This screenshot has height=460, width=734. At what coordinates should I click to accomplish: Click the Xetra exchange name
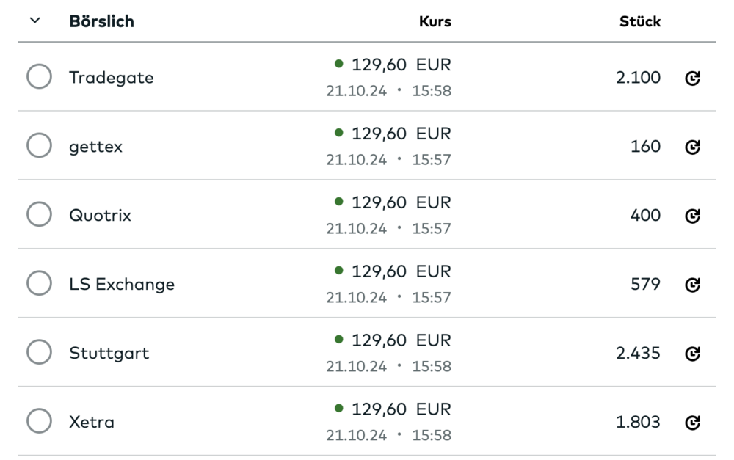[92, 423]
